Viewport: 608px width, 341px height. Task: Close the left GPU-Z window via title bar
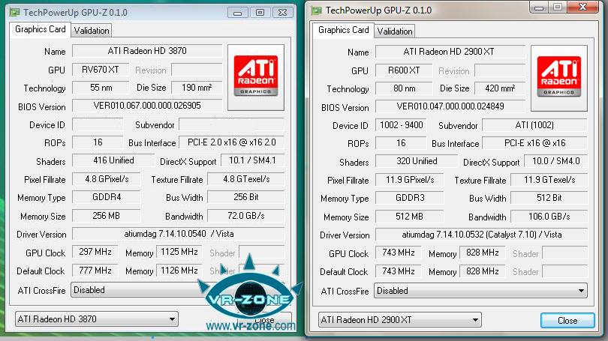tap(283, 13)
